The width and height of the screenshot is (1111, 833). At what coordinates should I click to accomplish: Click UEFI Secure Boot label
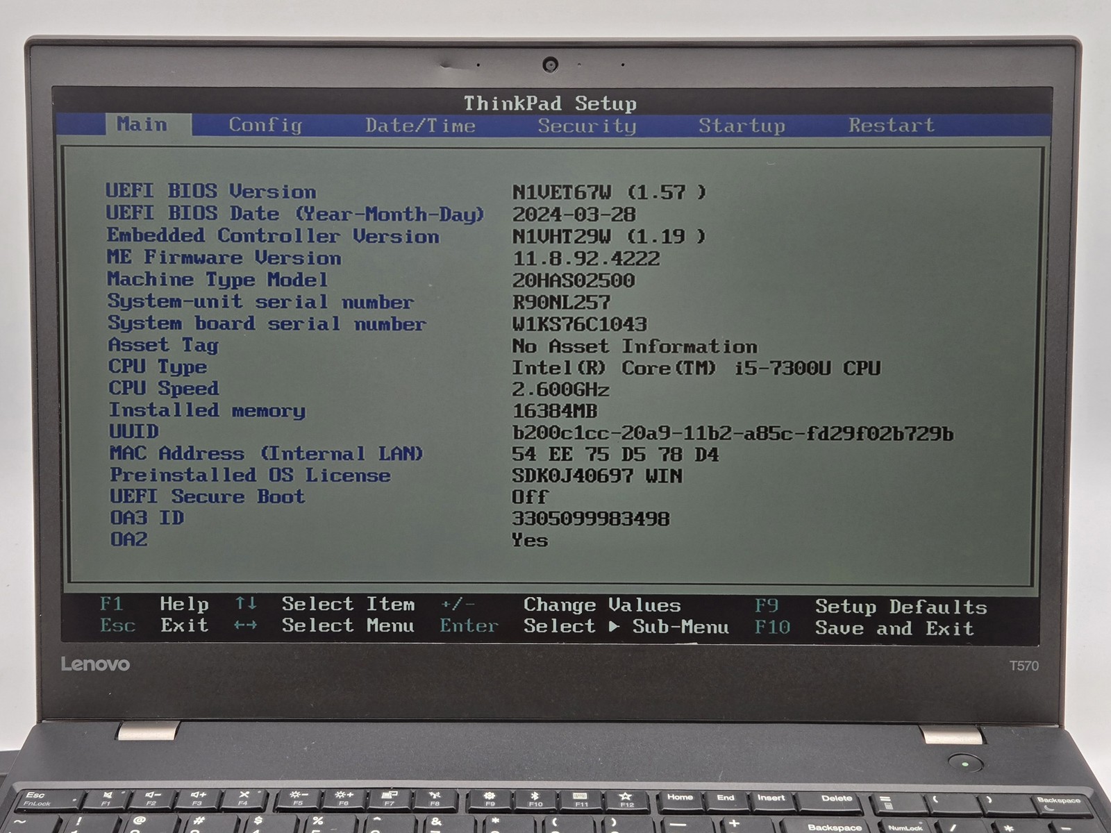click(x=207, y=496)
